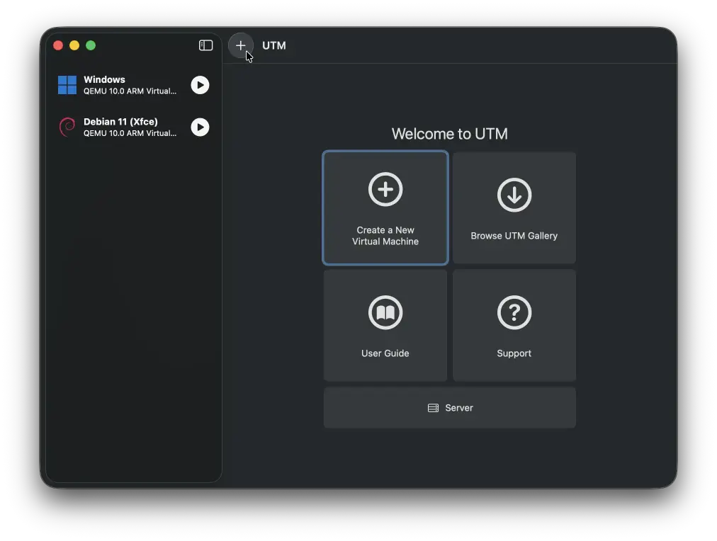Open the User Guide tile
The height and width of the screenshot is (541, 717).
[x=385, y=325]
